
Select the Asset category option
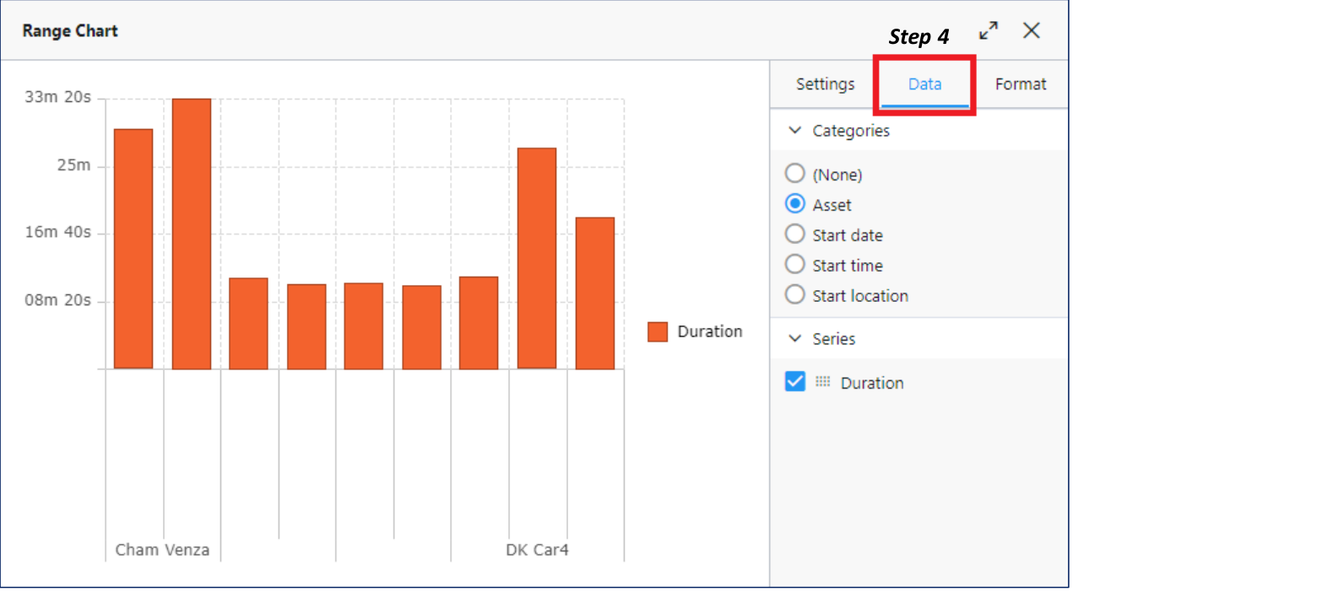[794, 204]
